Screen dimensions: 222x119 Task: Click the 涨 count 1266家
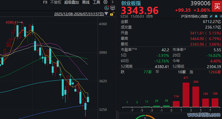[x=215, y=72]
